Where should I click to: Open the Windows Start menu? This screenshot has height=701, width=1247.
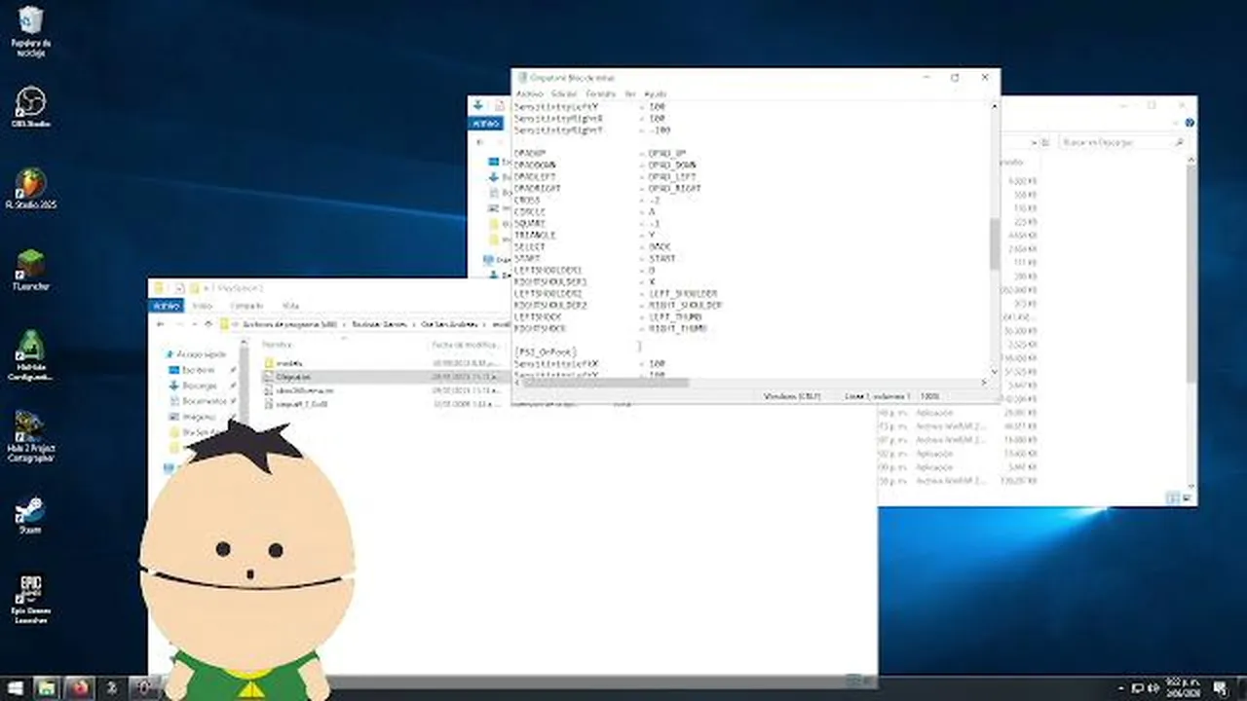16,688
